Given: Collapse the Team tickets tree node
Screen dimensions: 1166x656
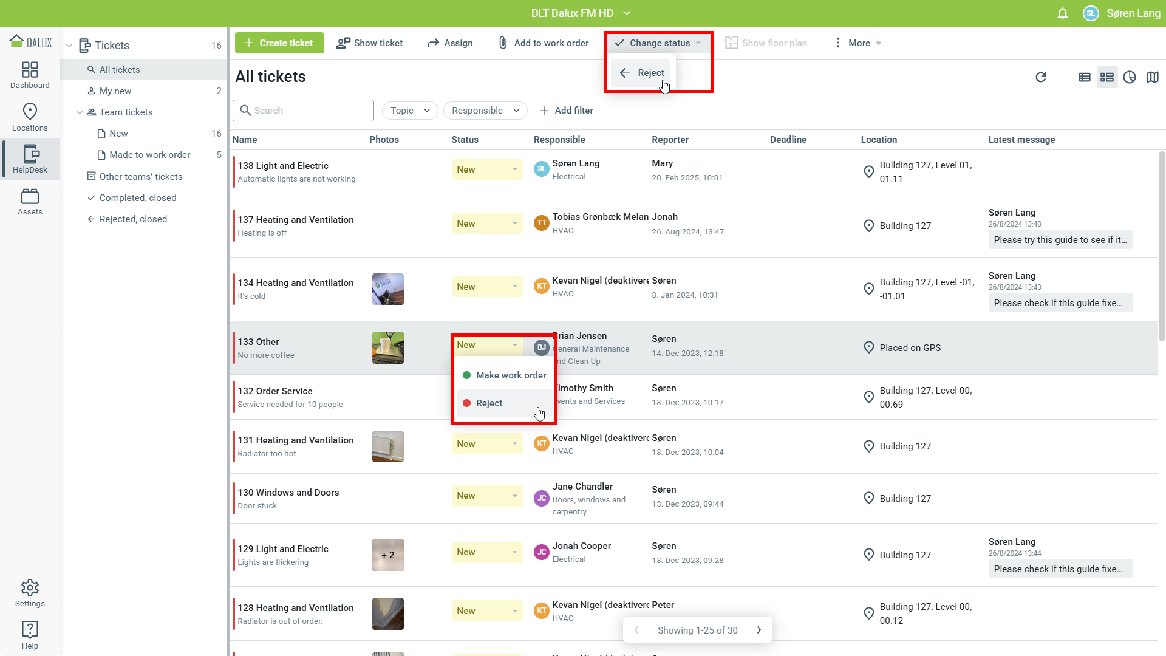Looking at the screenshot, I should [80, 112].
